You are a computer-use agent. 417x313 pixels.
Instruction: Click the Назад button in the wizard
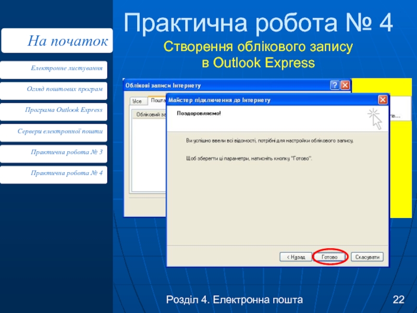tap(296, 257)
